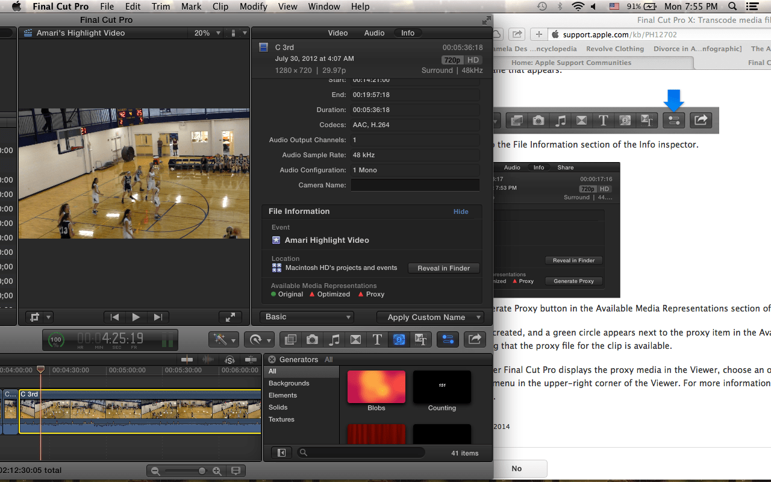Toggle the Inspector pane
The height and width of the screenshot is (482, 771).
point(448,339)
